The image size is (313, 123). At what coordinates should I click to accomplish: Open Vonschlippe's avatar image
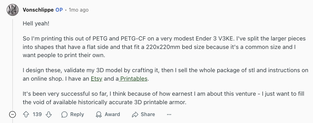coord(13,10)
